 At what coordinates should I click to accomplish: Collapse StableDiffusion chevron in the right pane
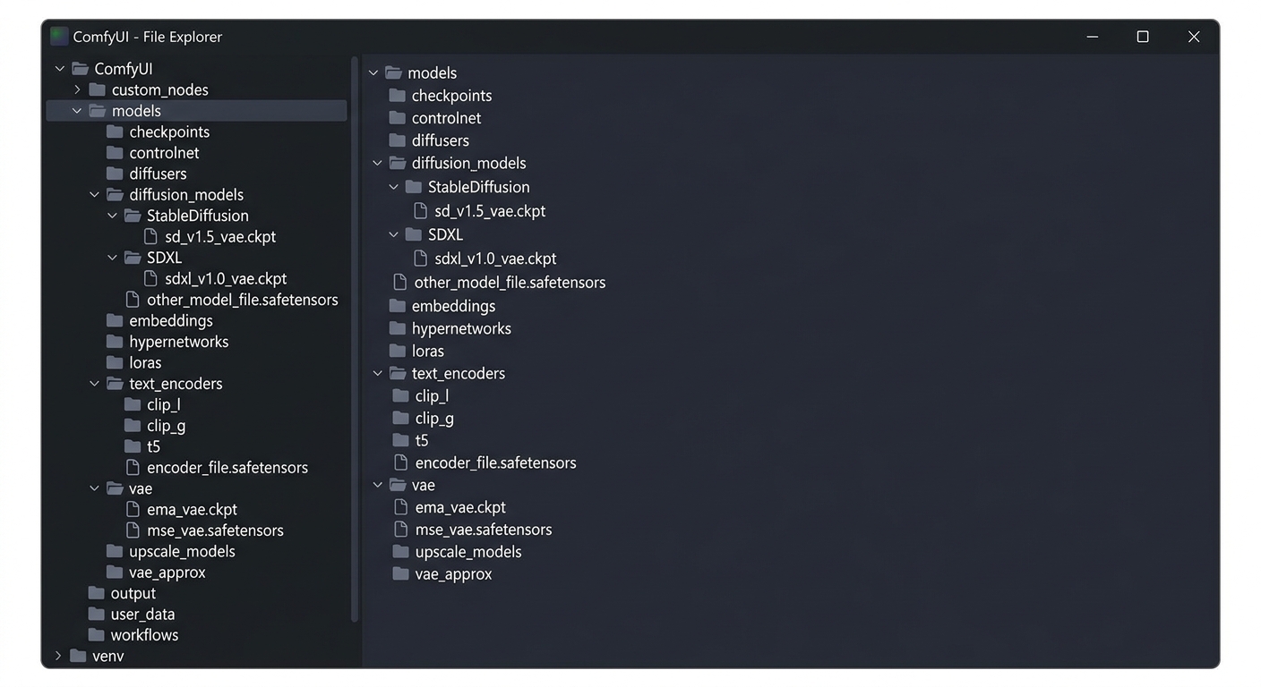pyautogui.click(x=394, y=187)
